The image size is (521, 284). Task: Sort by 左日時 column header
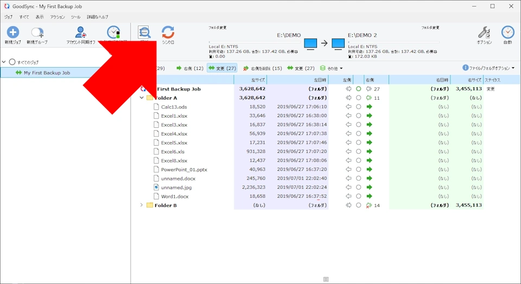coord(297,80)
